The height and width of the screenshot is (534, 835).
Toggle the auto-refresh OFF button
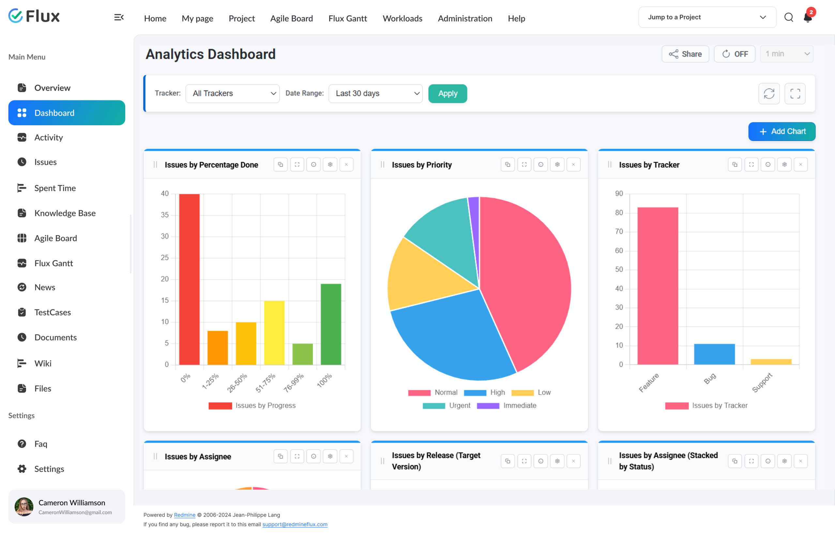tap(735, 54)
